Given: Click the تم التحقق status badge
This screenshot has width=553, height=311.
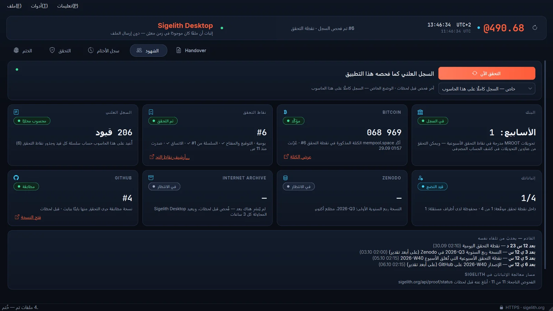Looking at the screenshot, I should pyautogui.click(x=163, y=121).
